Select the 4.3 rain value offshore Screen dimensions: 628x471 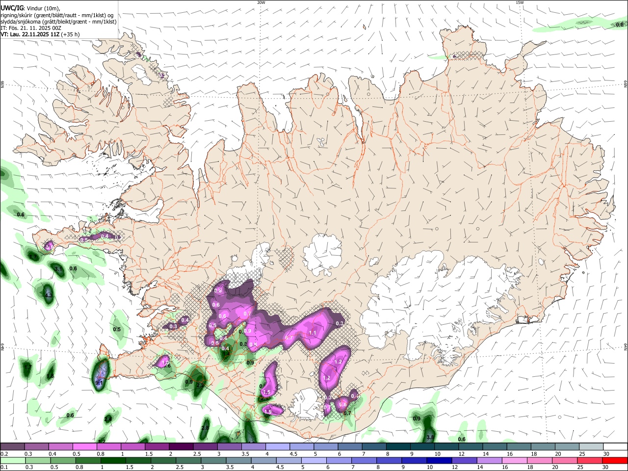48,295
